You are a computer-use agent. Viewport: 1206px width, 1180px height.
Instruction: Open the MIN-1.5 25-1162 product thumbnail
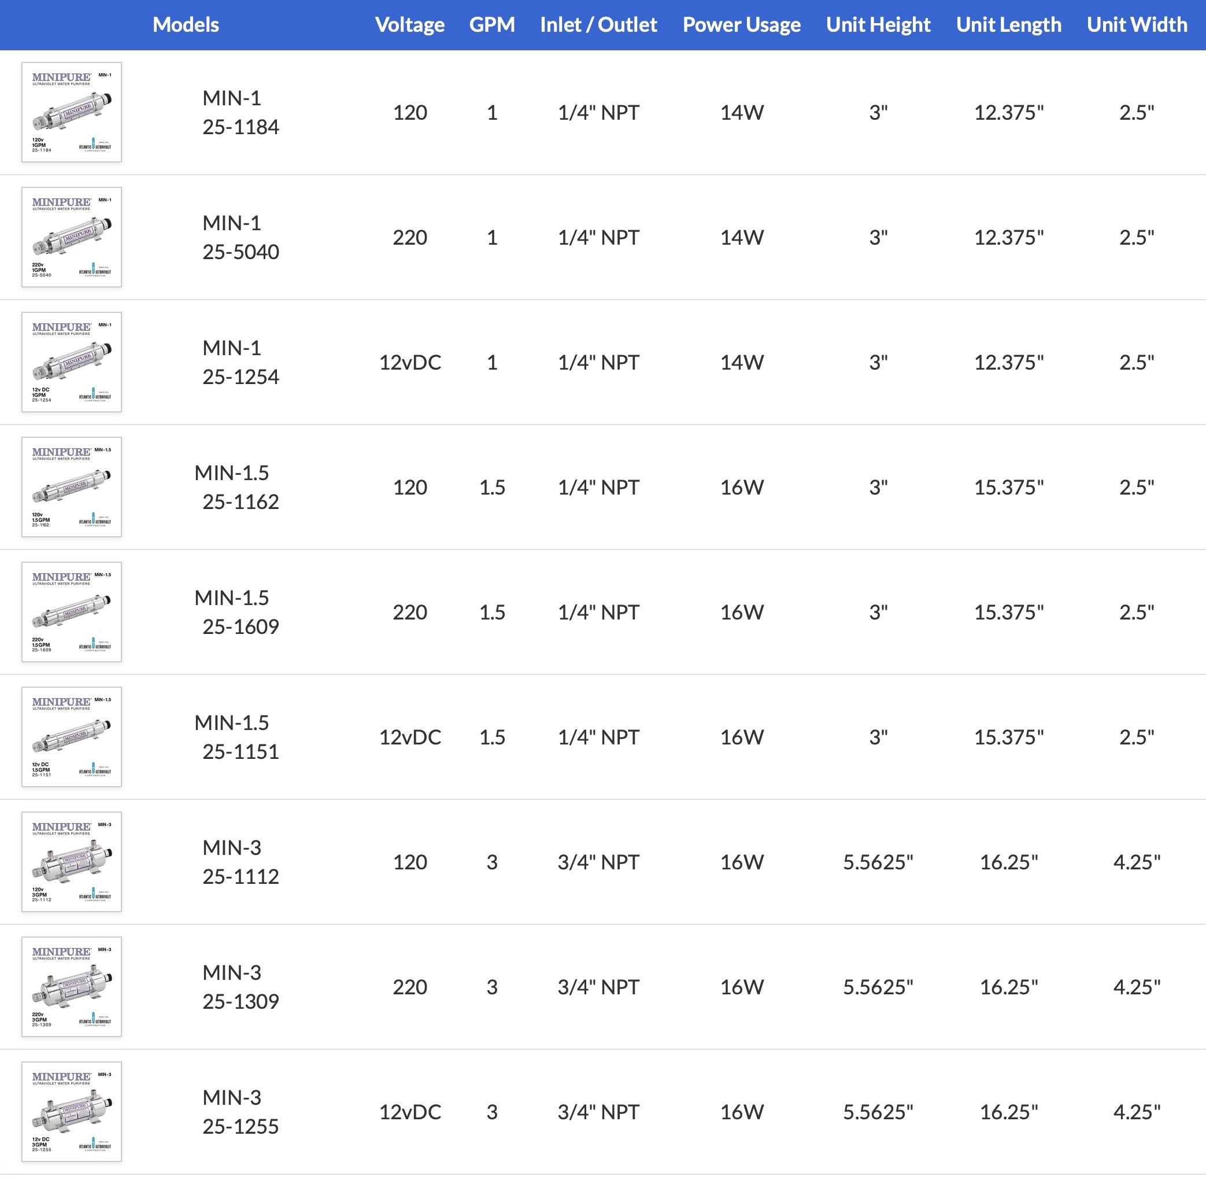pyautogui.click(x=71, y=487)
